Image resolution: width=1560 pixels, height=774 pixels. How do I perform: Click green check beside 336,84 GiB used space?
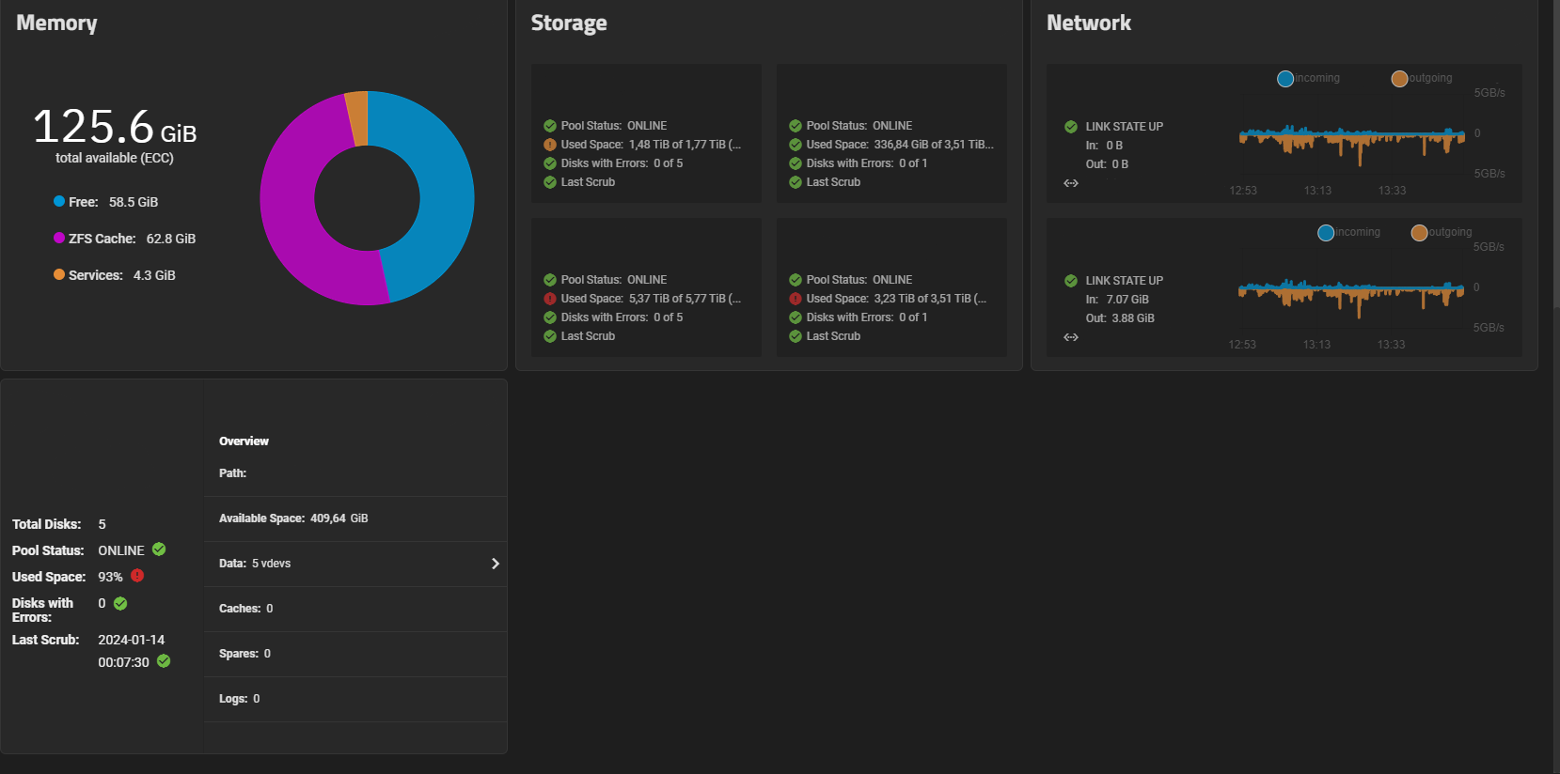[x=796, y=145]
